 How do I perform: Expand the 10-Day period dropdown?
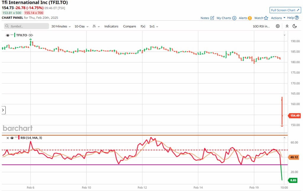click(x=81, y=26)
